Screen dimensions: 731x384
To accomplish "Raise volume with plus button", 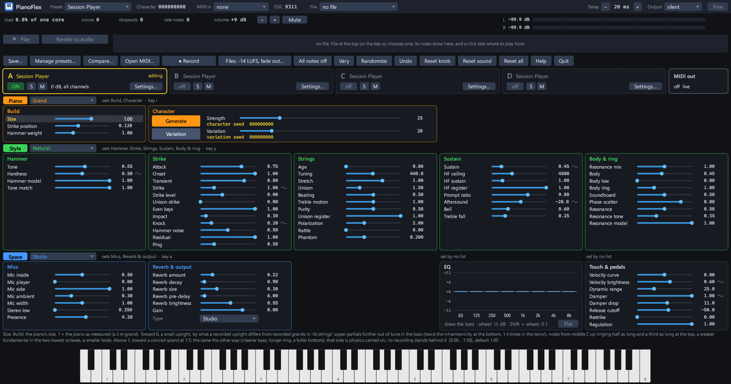I will (x=275, y=20).
